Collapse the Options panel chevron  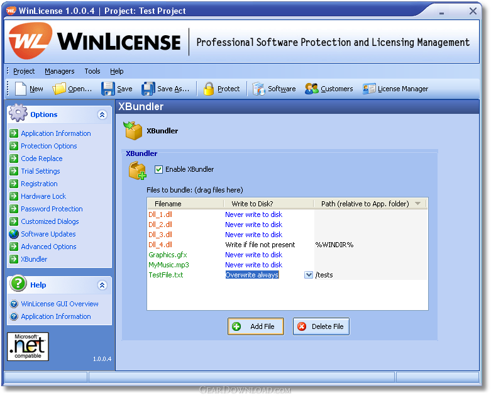pyautogui.click(x=102, y=114)
